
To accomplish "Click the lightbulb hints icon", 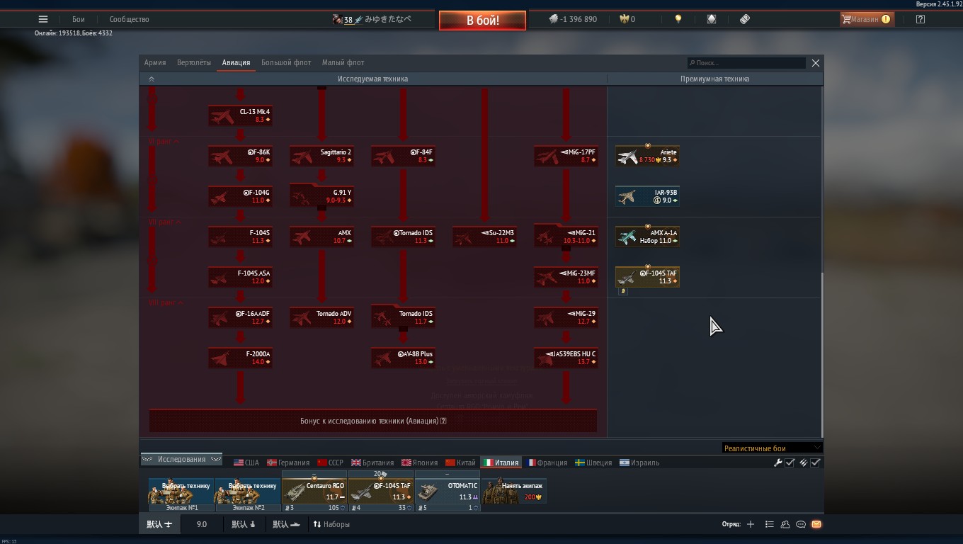I will coord(678,19).
